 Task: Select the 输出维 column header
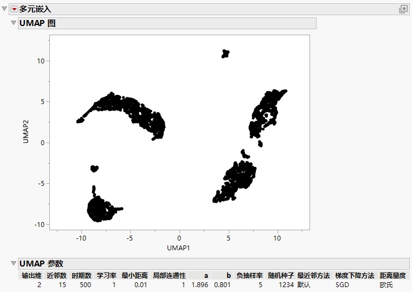(x=31, y=275)
